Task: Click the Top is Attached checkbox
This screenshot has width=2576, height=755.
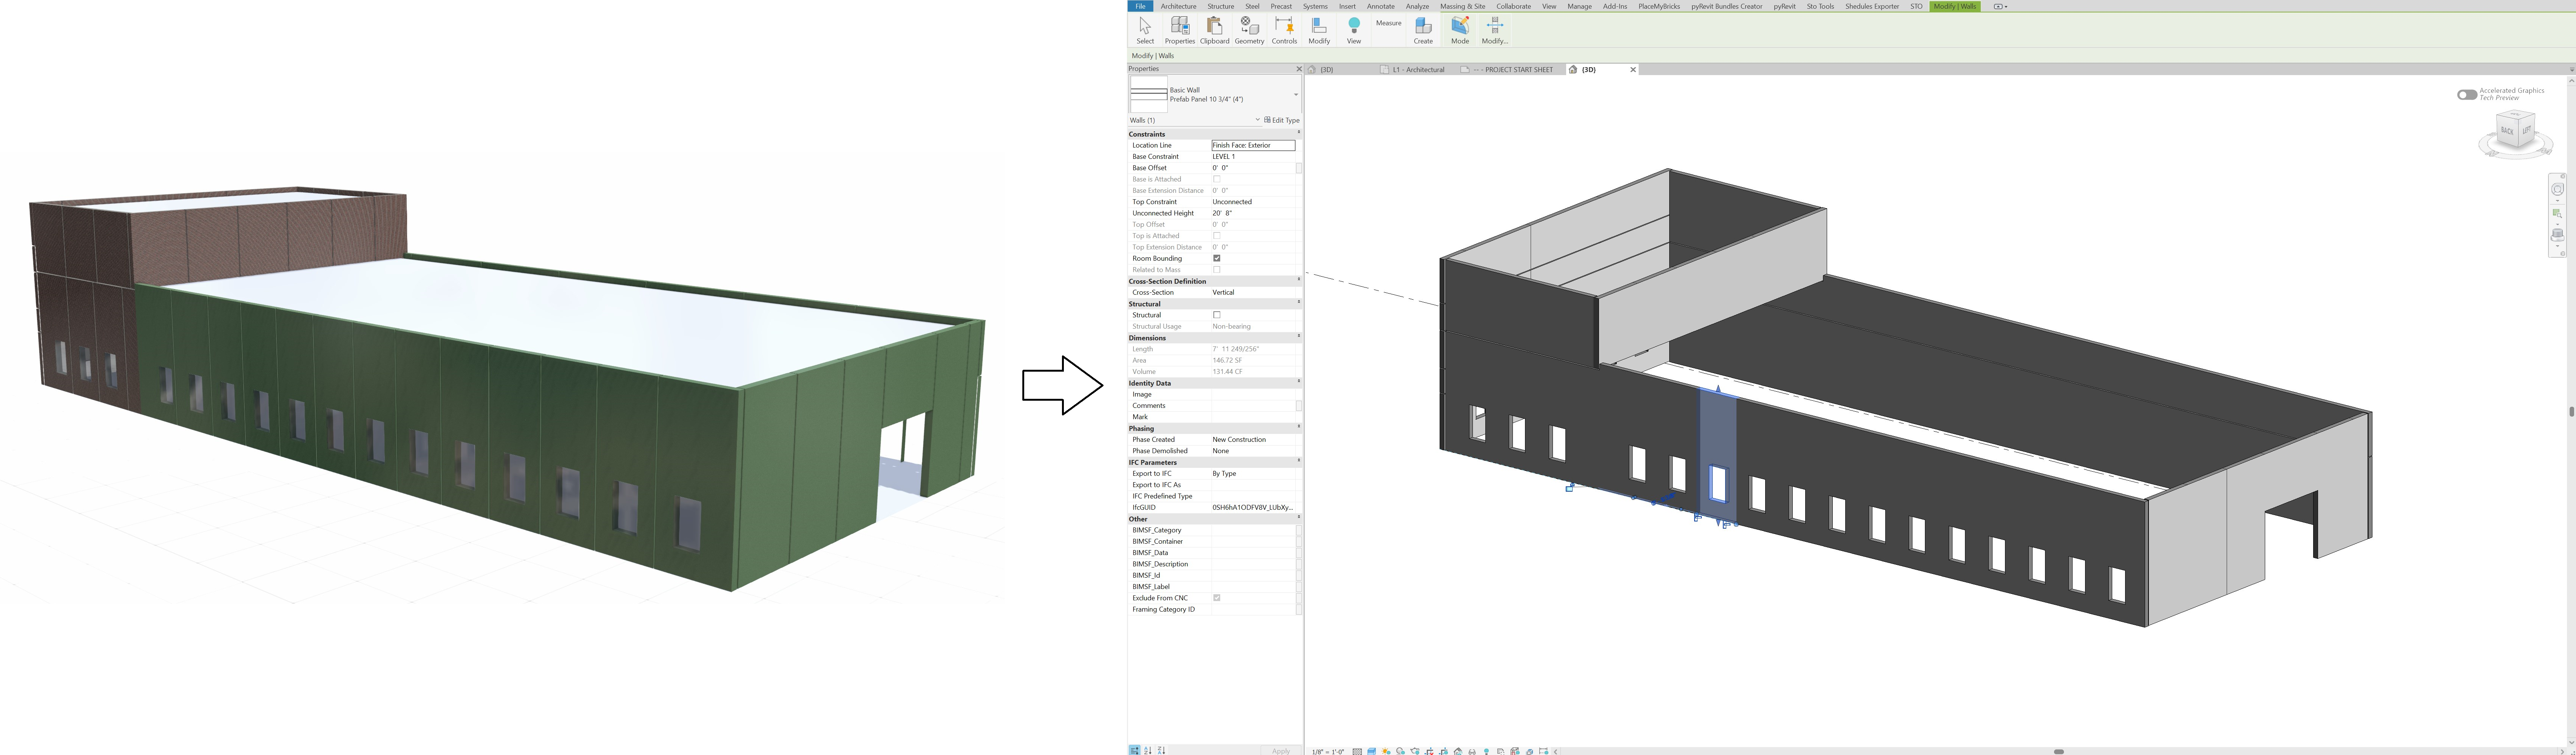Action: [1217, 236]
